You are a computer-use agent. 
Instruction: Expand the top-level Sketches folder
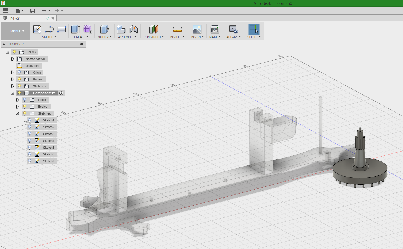(13, 86)
